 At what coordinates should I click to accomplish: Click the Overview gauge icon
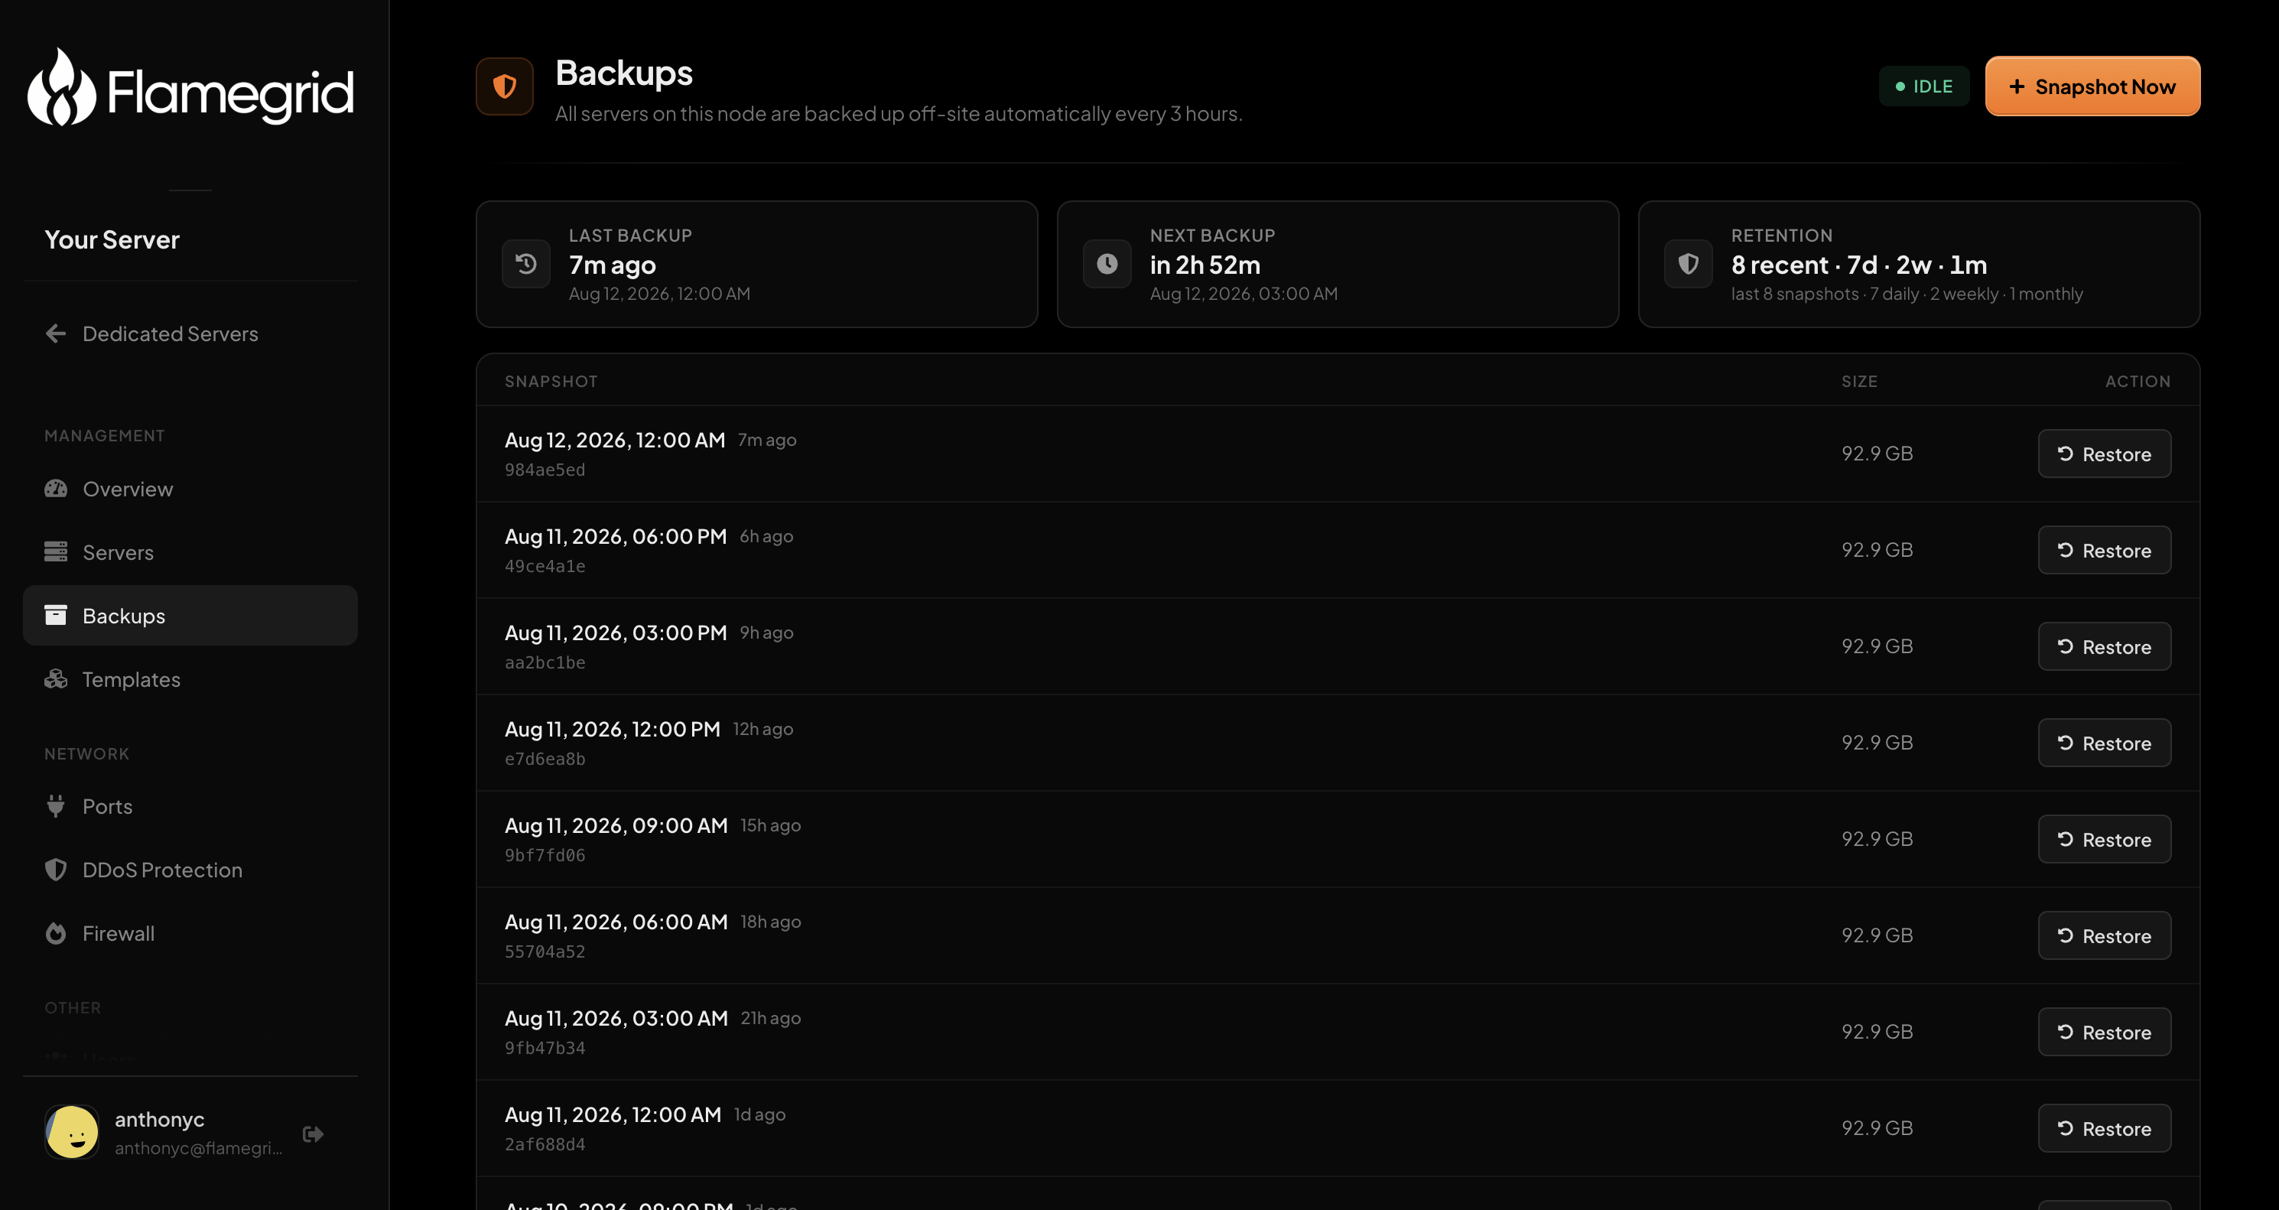point(56,488)
